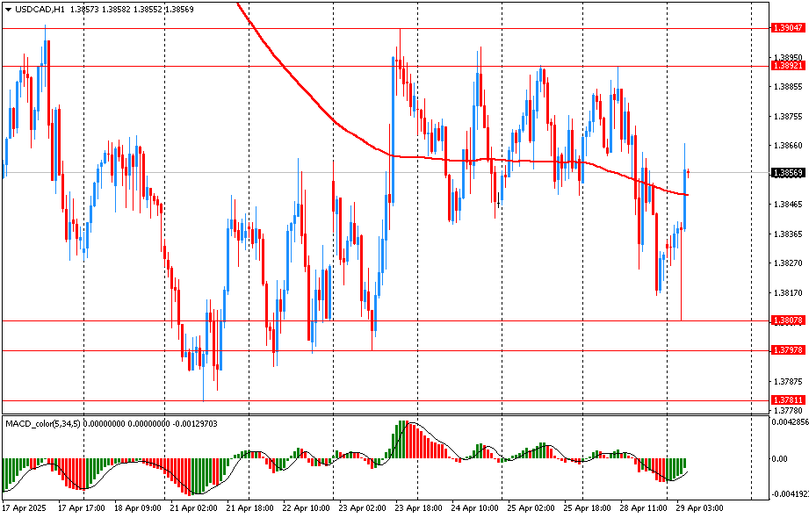This screenshot has height=518, width=809.
Task: Click the 23 Apr 18:00 time label
Action: pyautogui.click(x=416, y=507)
